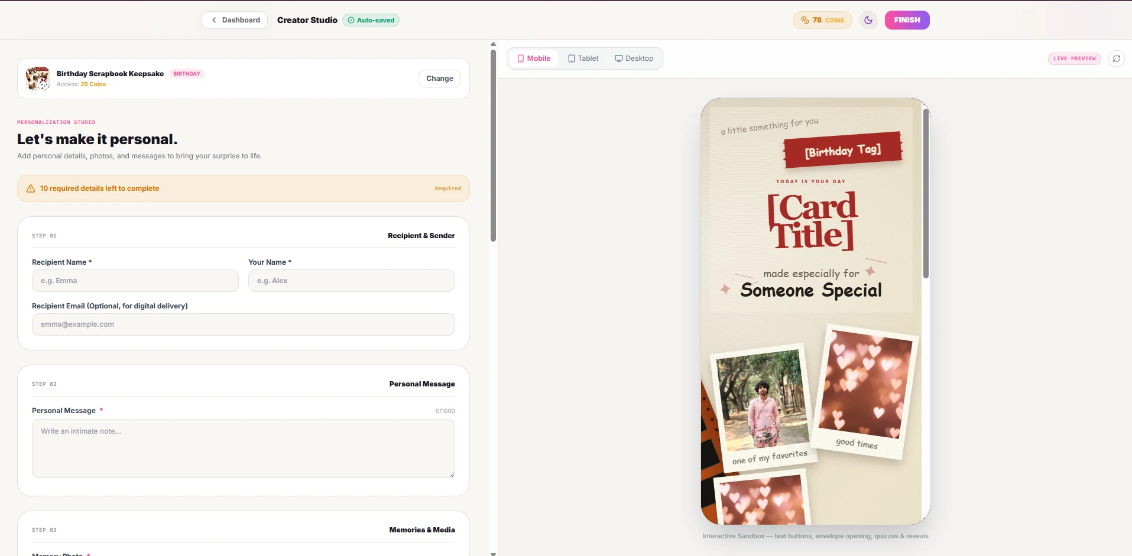Focus the Recipient Name field
Image resolution: width=1132 pixels, height=556 pixels.
point(135,281)
